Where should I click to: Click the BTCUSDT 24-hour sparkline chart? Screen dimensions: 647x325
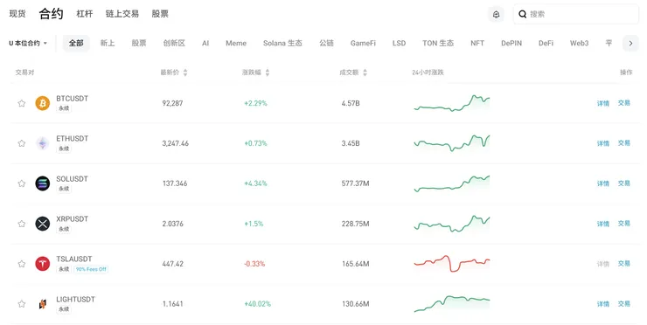tap(452, 103)
